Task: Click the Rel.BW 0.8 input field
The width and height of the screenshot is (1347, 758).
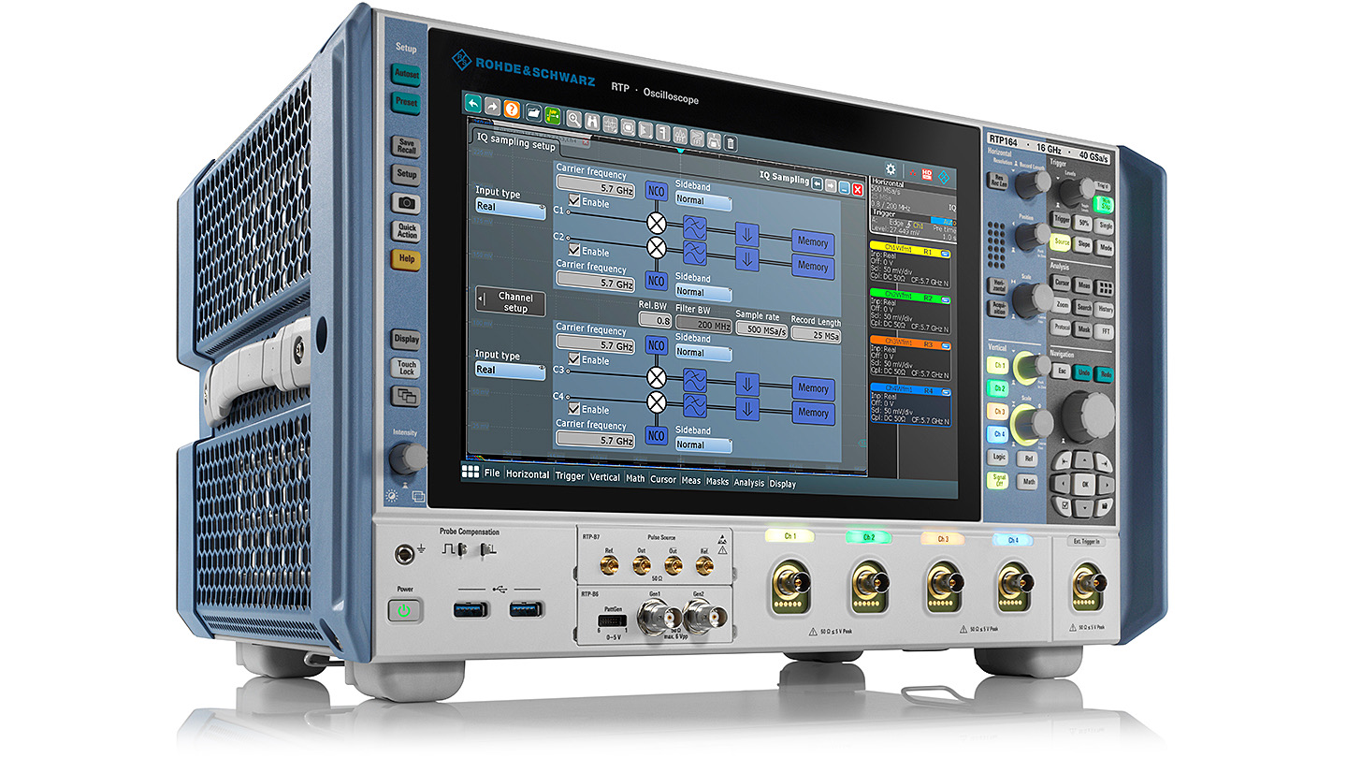Action: point(655,321)
